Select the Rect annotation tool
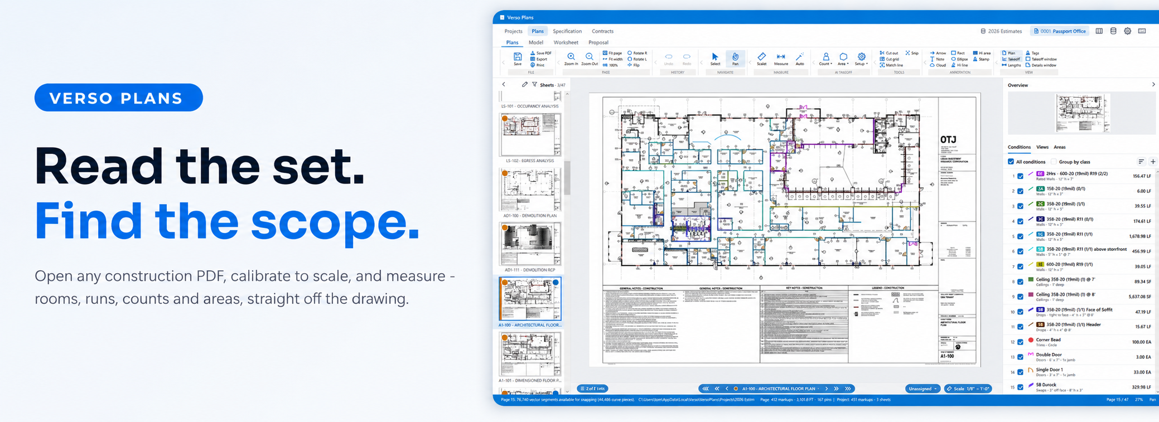1159x422 pixels. click(958, 53)
